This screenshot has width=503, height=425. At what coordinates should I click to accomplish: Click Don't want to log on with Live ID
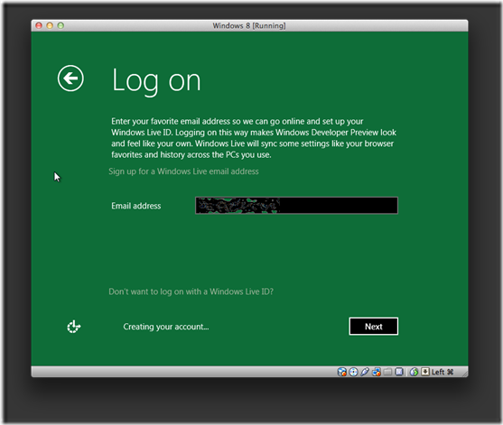191,291
